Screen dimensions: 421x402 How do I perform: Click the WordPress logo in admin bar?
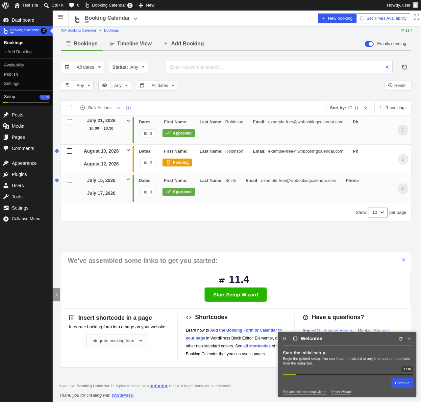click(x=6, y=5)
